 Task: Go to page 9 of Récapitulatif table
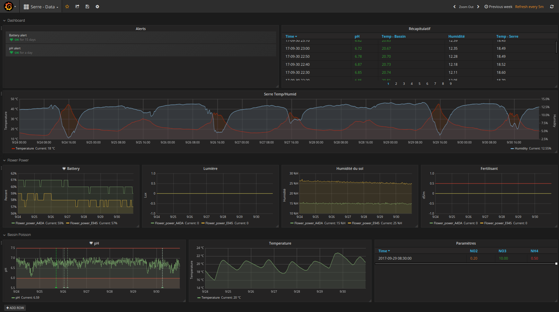[451, 84]
